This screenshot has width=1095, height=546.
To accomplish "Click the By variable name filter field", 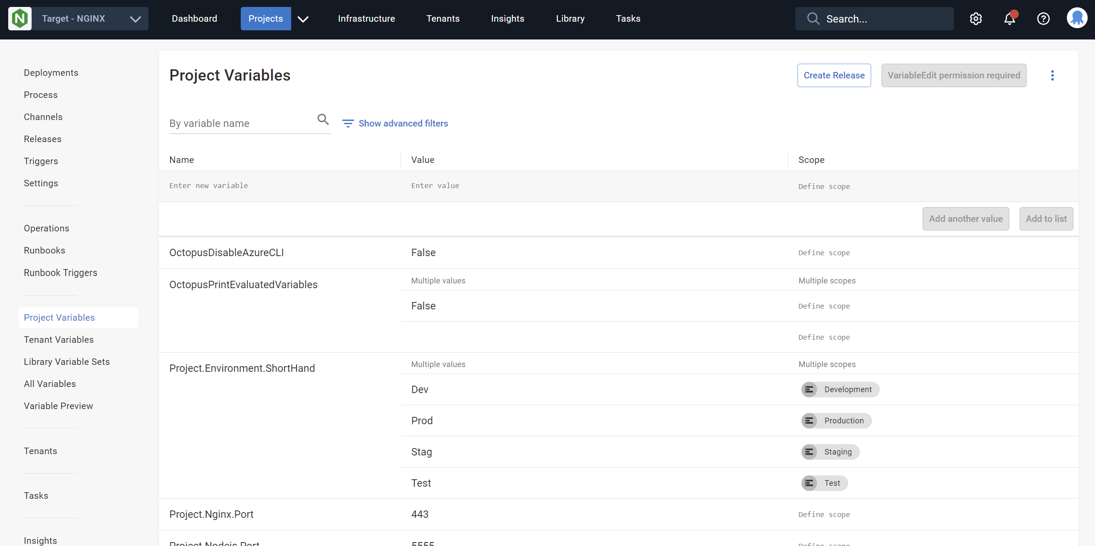I will [240, 123].
